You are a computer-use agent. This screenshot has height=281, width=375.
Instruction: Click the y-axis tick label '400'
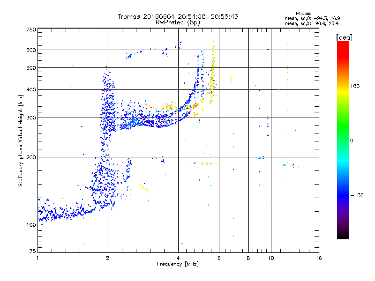pyautogui.click(x=31, y=90)
